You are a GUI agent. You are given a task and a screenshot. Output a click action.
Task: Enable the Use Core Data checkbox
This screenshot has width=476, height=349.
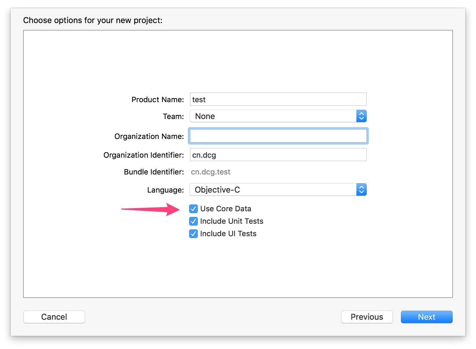193,208
